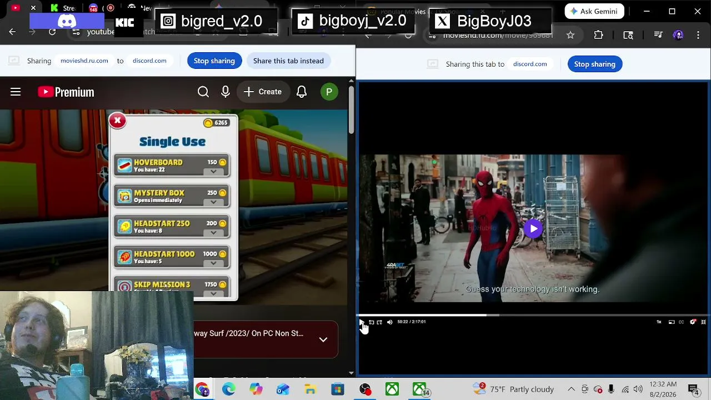Open Chrome from the taskbar
This screenshot has width=711, height=400.
click(x=202, y=389)
